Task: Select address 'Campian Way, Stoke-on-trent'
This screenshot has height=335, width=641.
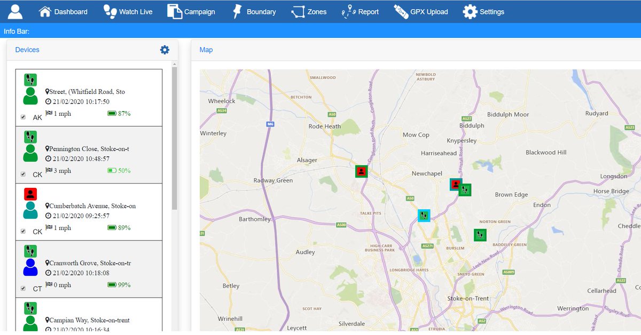Action: [90, 320]
